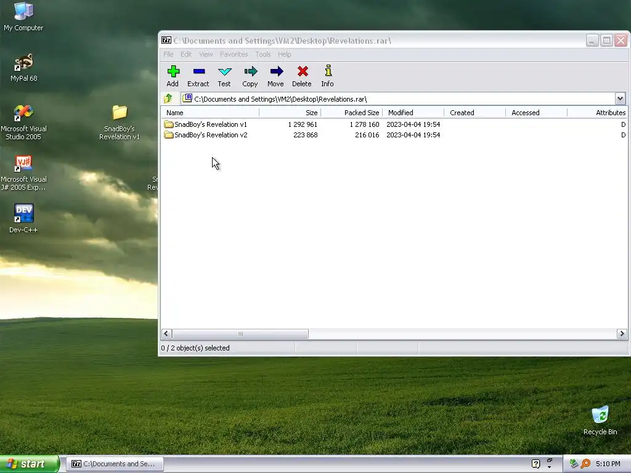
Task: Click the 5:10 PM taskbar clock
Action: pos(608,464)
